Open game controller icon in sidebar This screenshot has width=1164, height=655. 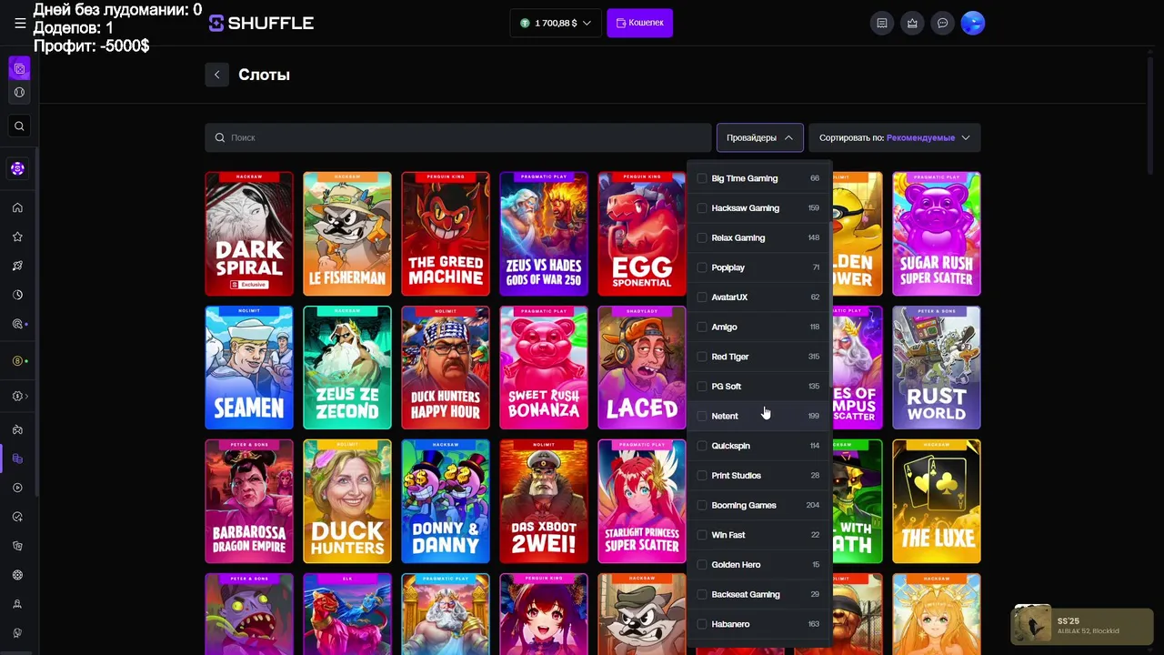17,429
